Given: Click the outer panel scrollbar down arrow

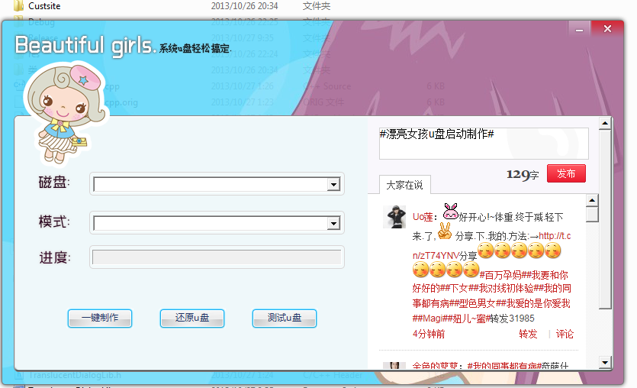Looking at the screenshot, I should (605, 362).
